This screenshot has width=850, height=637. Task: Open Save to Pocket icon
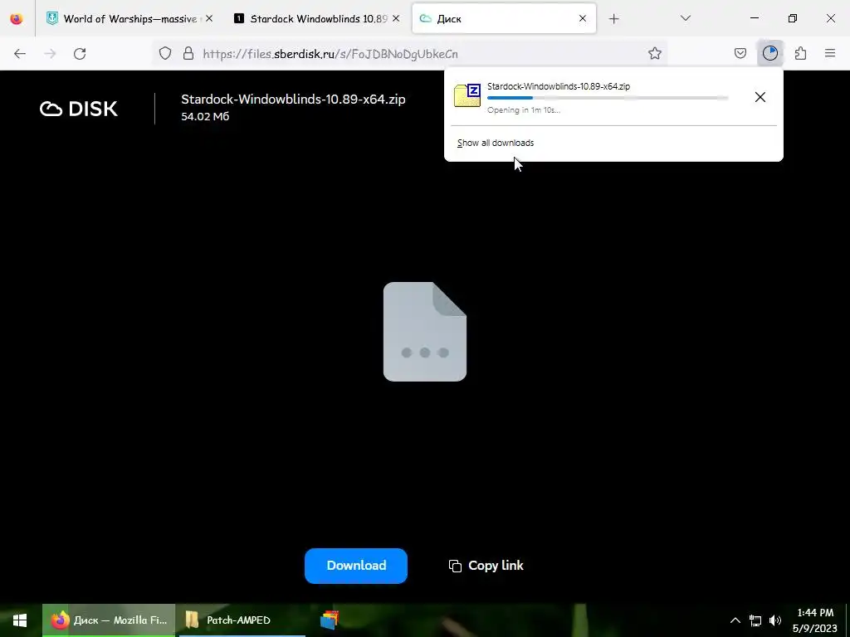click(x=740, y=53)
